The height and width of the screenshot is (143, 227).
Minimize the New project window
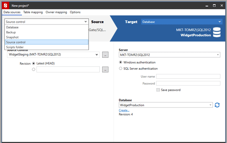coord(207,5)
